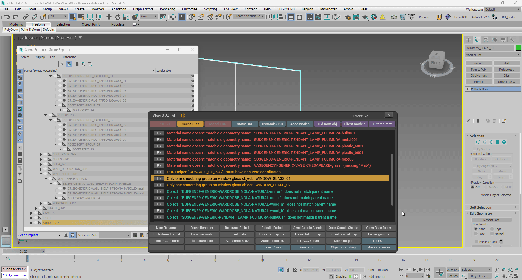This screenshot has height=280, width=522.
Task: Switch to the Modeling ribbon tab
Action: (16, 24)
